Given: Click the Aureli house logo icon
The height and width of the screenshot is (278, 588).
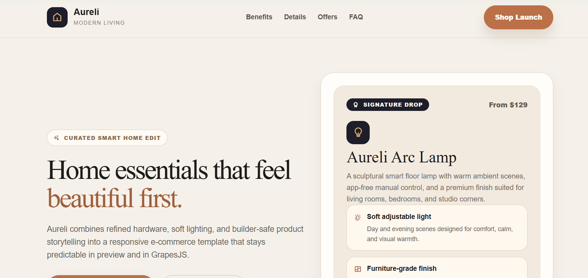Looking at the screenshot, I should pyautogui.click(x=57, y=17).
